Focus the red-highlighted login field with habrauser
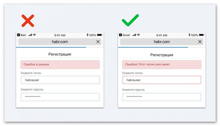This screenshot has height=126, width=220. tap(162, 80)
